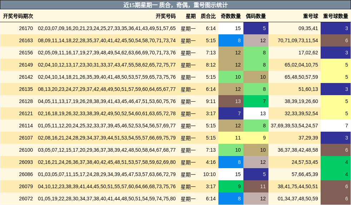Click the 开奖号码 column header
Image resolution: width=351 pixels, height=205 pixels.
165,16
